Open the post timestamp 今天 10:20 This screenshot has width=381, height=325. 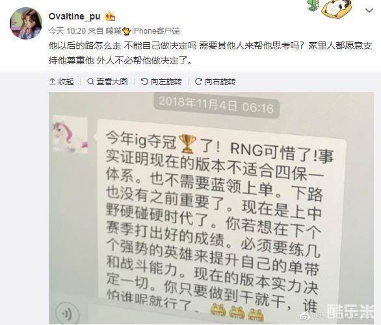[67, 31]
